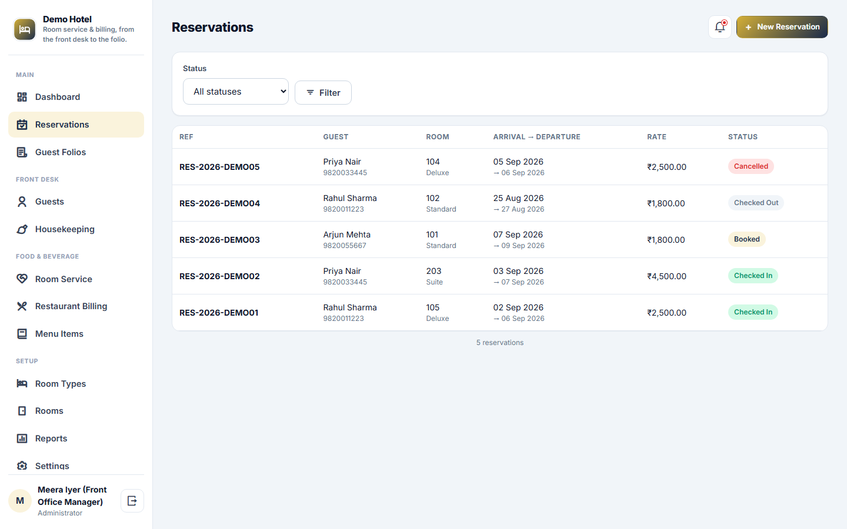Apply the Filter button
This screenshot has height=529, width=847.
(x=323, y=92)
